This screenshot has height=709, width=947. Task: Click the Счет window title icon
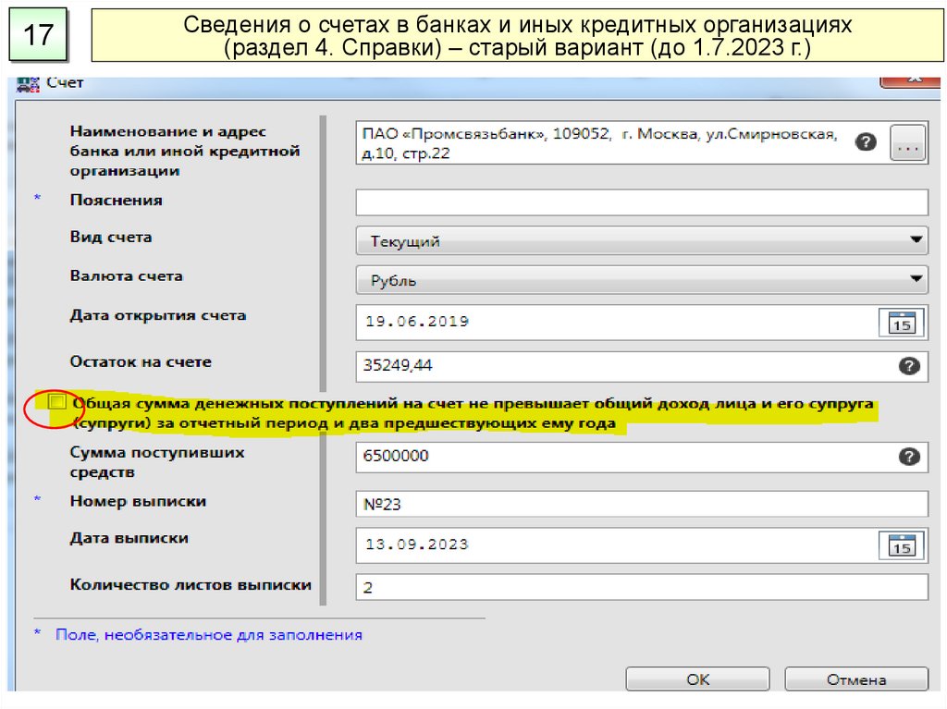click(26, 83)
